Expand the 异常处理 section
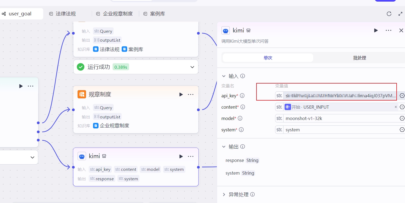Image resolution: width=405 pixels, height=203 pixels. pyautogui.click(x=224, y=195)
